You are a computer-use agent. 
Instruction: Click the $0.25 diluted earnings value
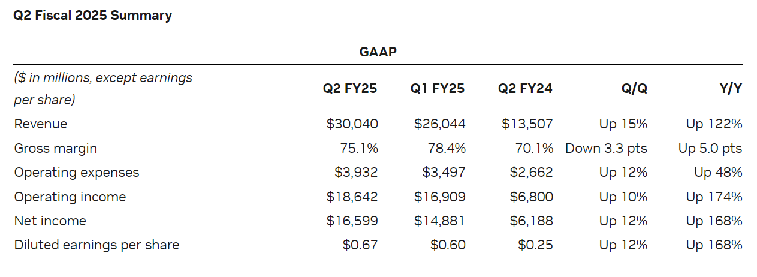(536, 245)
